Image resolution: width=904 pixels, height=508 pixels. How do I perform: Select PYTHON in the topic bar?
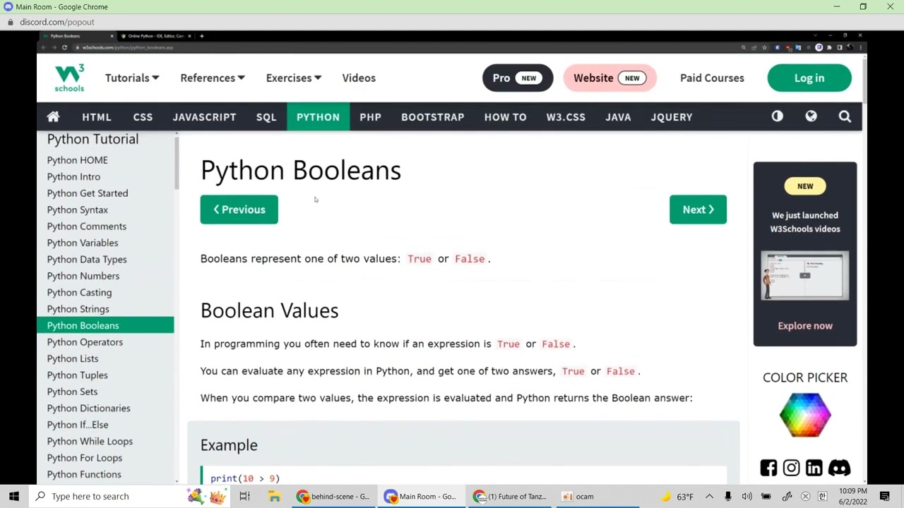click(318, 116)
